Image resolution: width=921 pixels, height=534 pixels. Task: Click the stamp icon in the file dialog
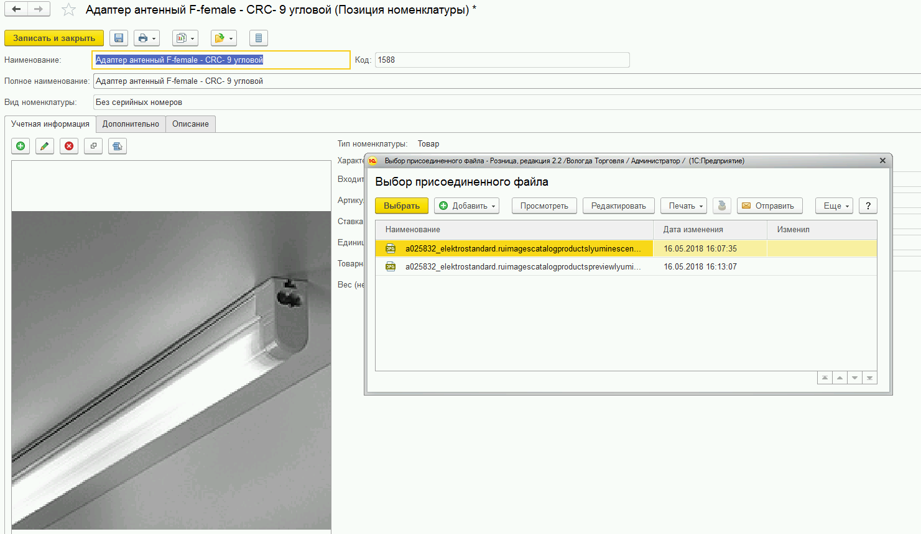pos(721,206)
